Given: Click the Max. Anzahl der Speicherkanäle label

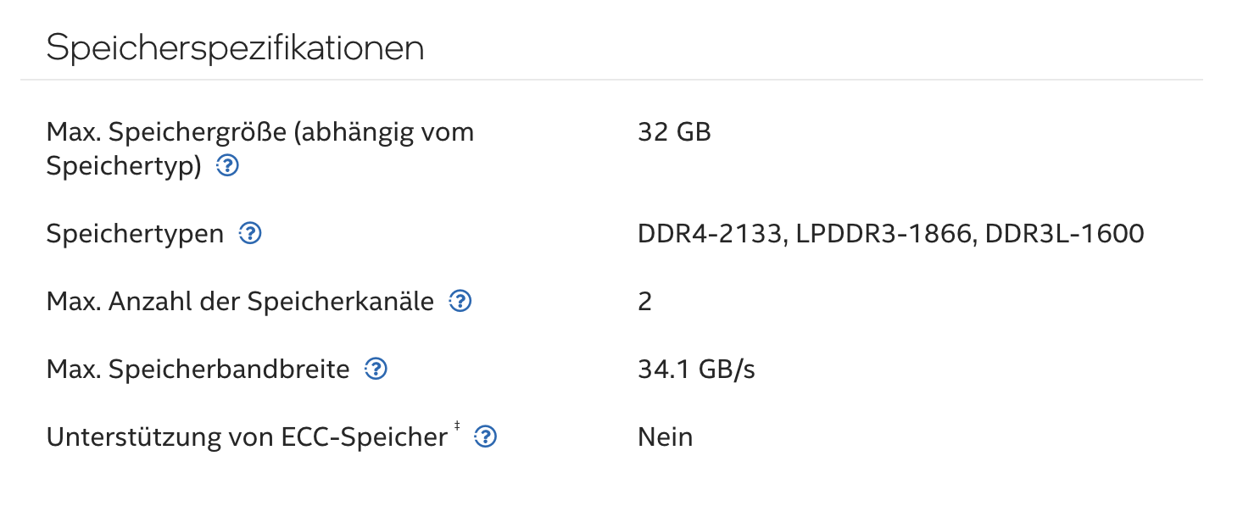Looking at the screenshot, I should click(240, 302).
